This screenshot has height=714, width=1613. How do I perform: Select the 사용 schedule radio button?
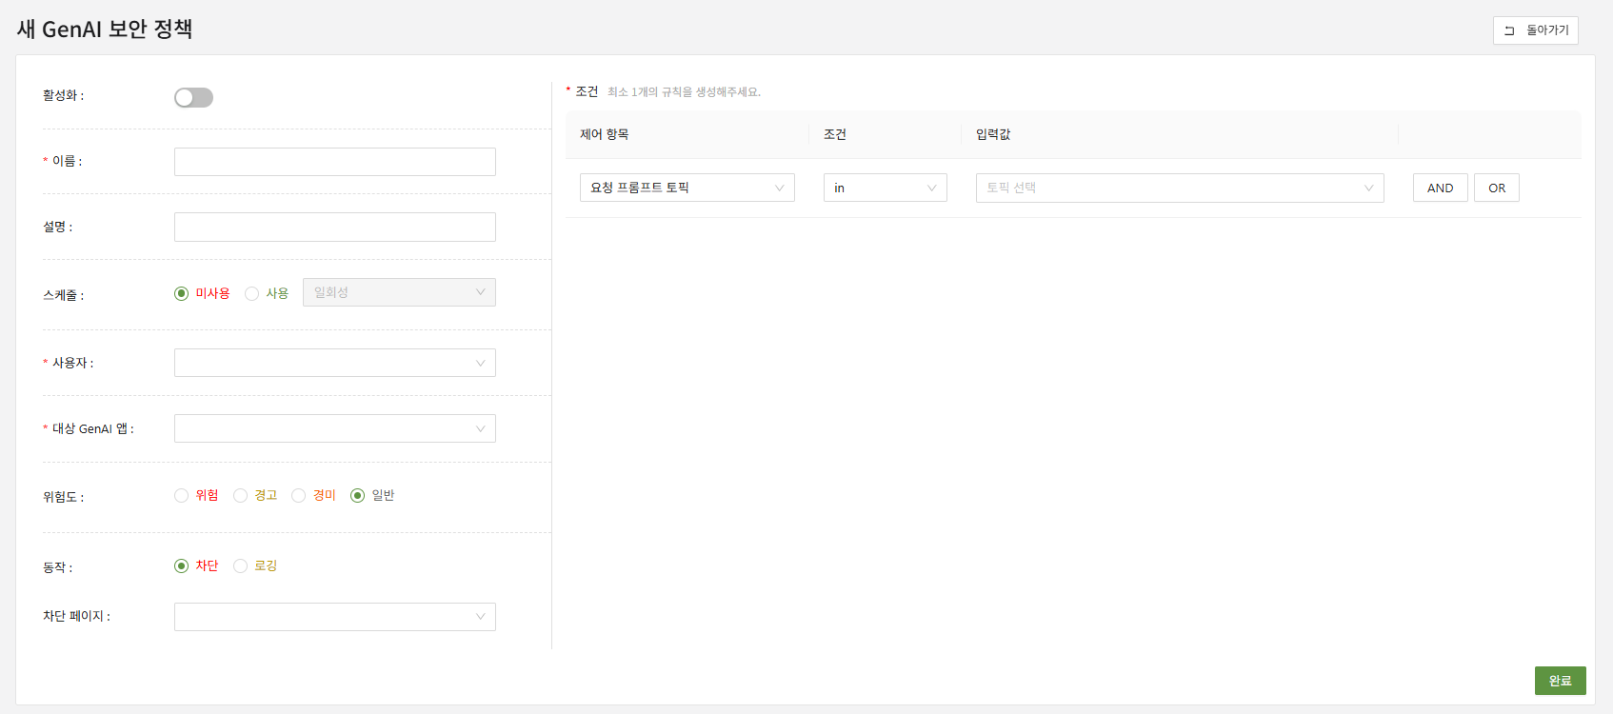click(x=252, y=293)
